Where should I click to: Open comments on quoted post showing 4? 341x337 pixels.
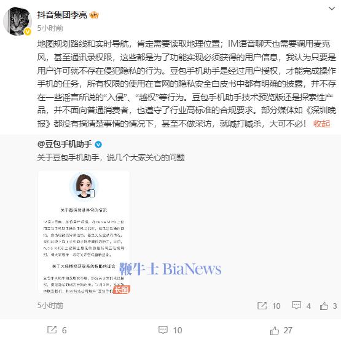301,306
